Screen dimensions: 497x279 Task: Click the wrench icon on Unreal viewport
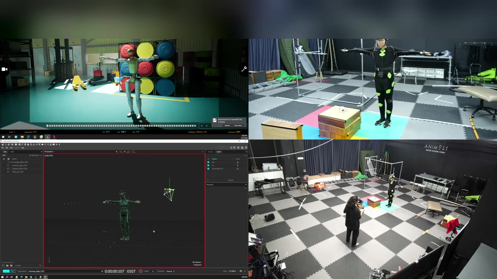coord(244,69)
